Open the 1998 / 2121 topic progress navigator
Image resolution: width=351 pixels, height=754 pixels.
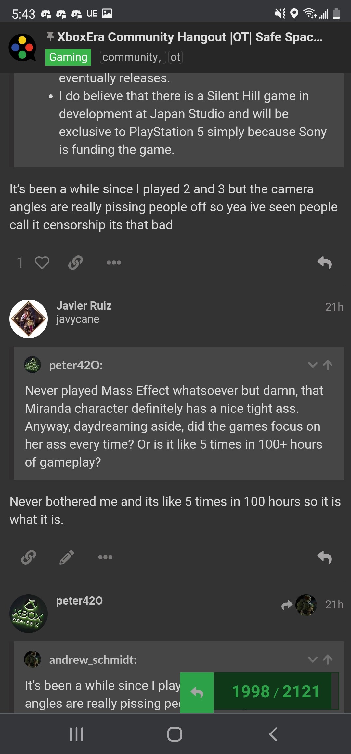pyautogui.click(x=276, y=691)
